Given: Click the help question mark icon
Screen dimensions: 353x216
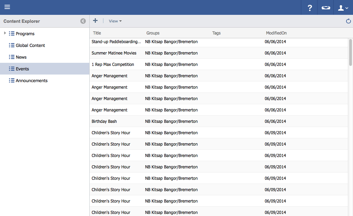Looking at the screenshot, I should (310, 8).
